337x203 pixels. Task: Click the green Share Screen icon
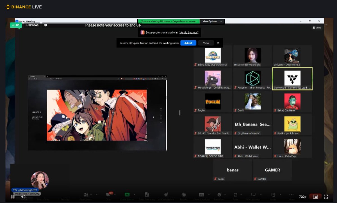[x=127, y=194]
